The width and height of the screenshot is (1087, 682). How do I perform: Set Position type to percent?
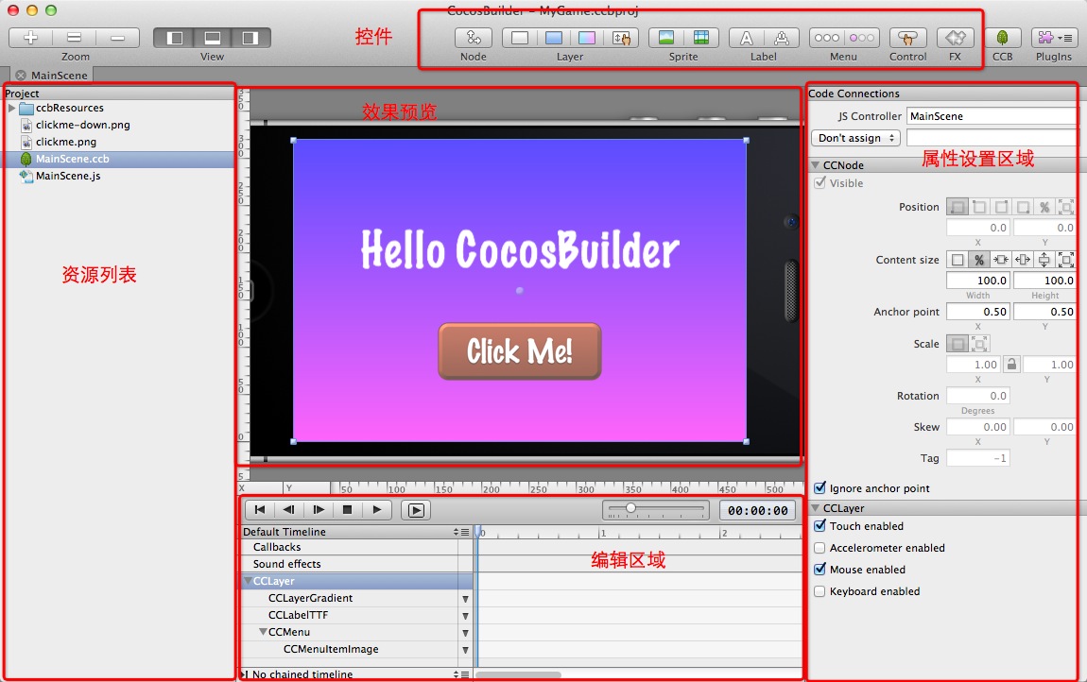(x=1044, y=207)
